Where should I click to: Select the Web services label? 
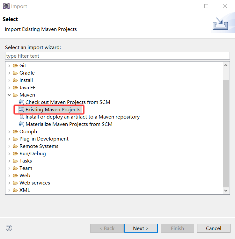[35, 183]
